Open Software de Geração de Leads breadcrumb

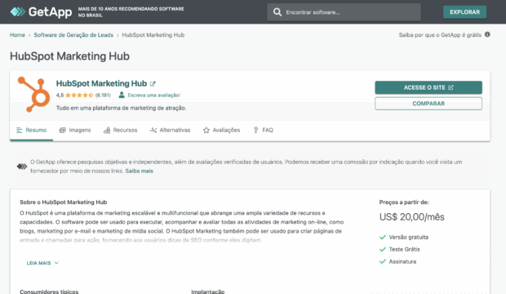(73, 35)
